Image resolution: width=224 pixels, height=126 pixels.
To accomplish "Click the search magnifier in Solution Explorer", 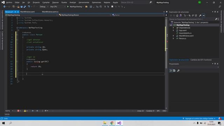I will click(216, 19).
